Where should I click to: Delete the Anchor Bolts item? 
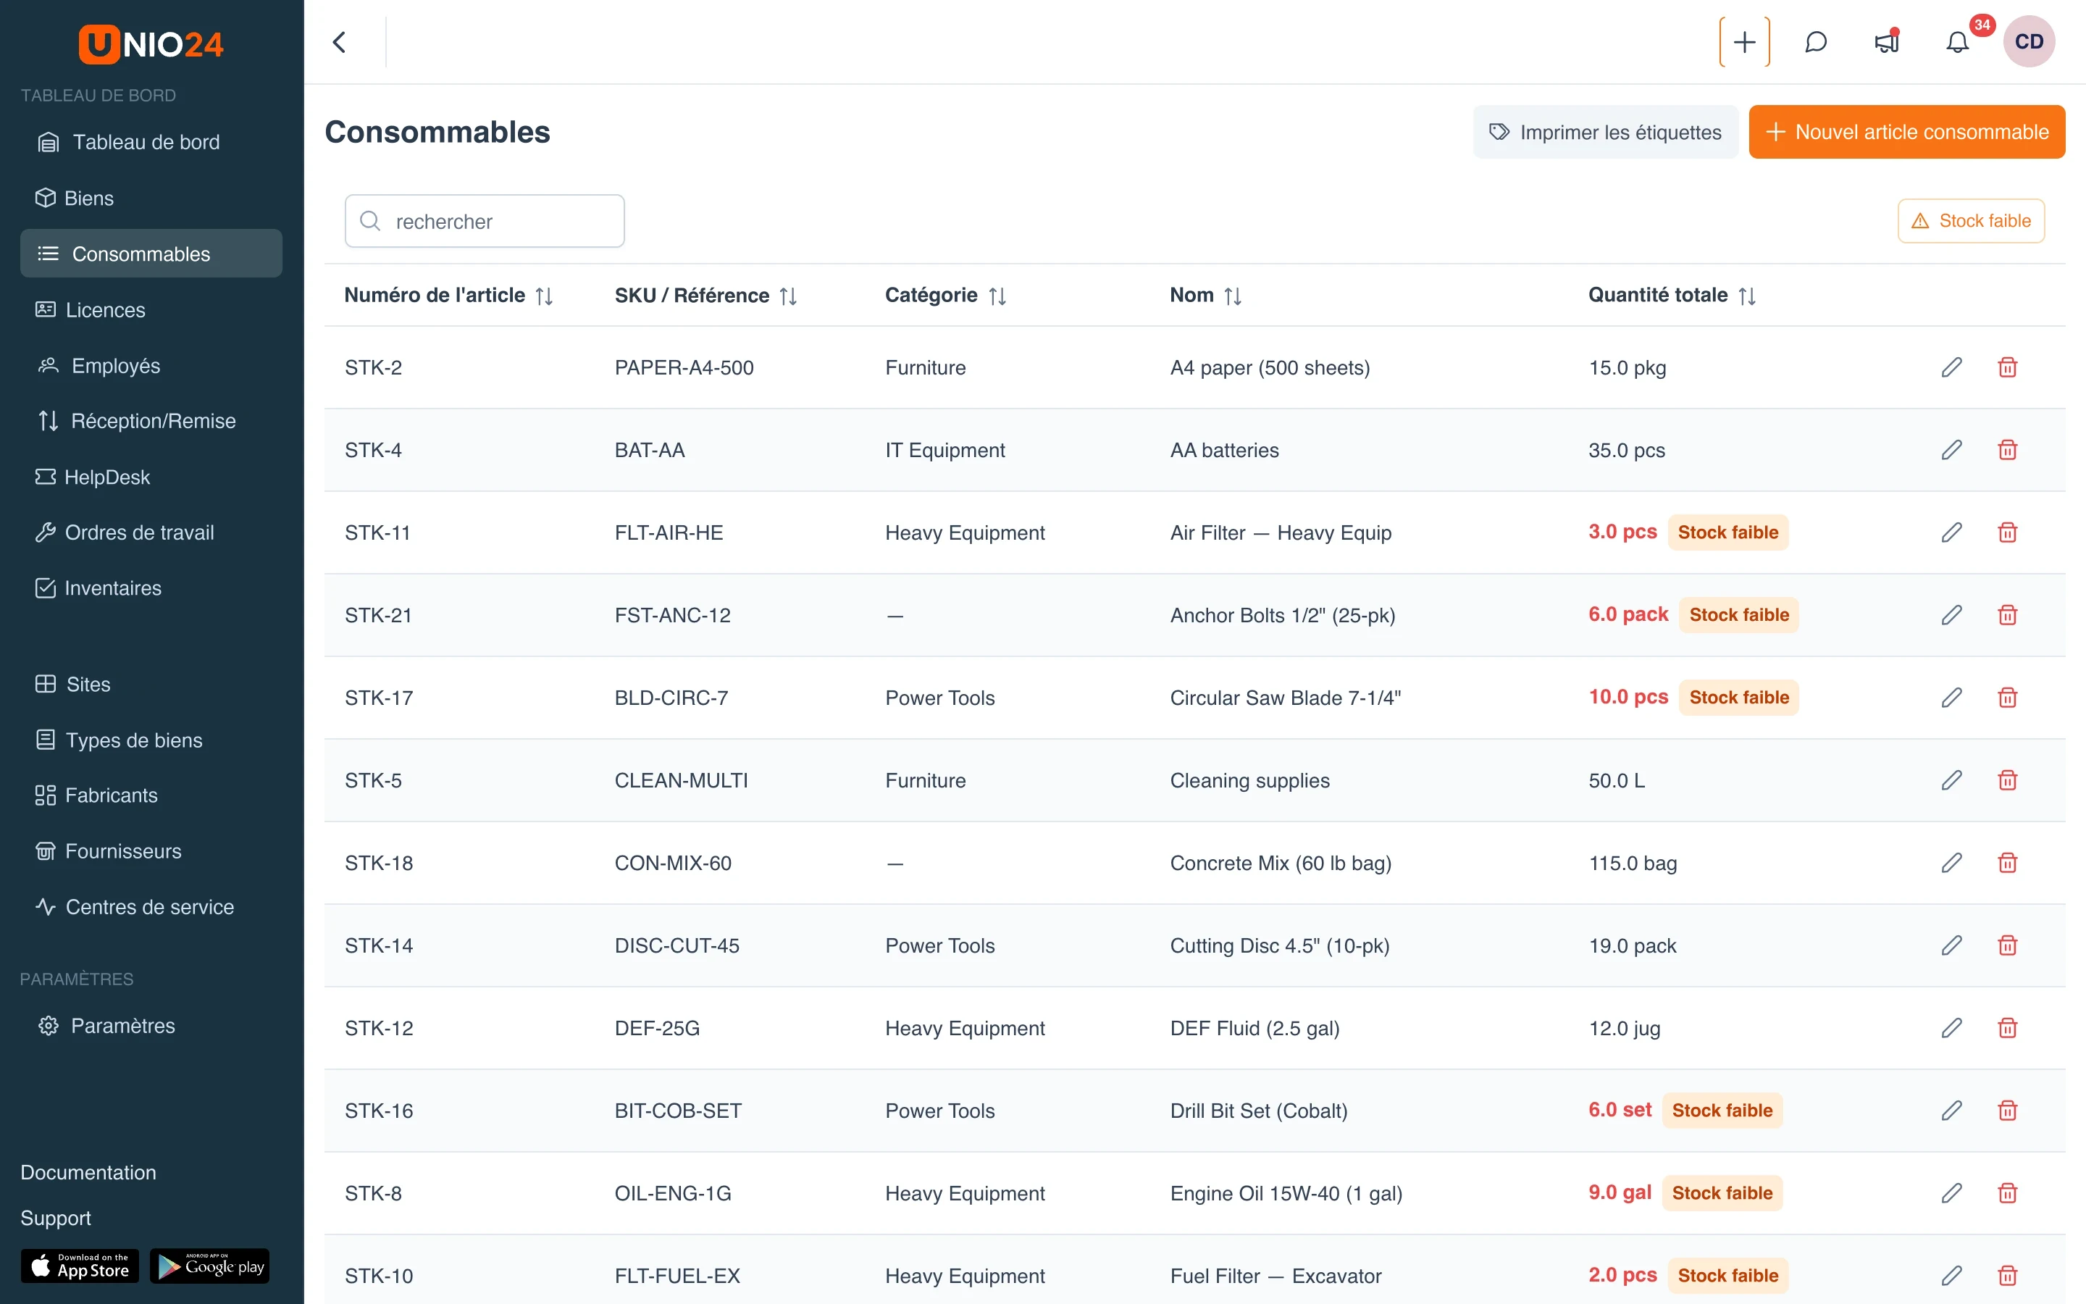click(x=2008, y=615)
